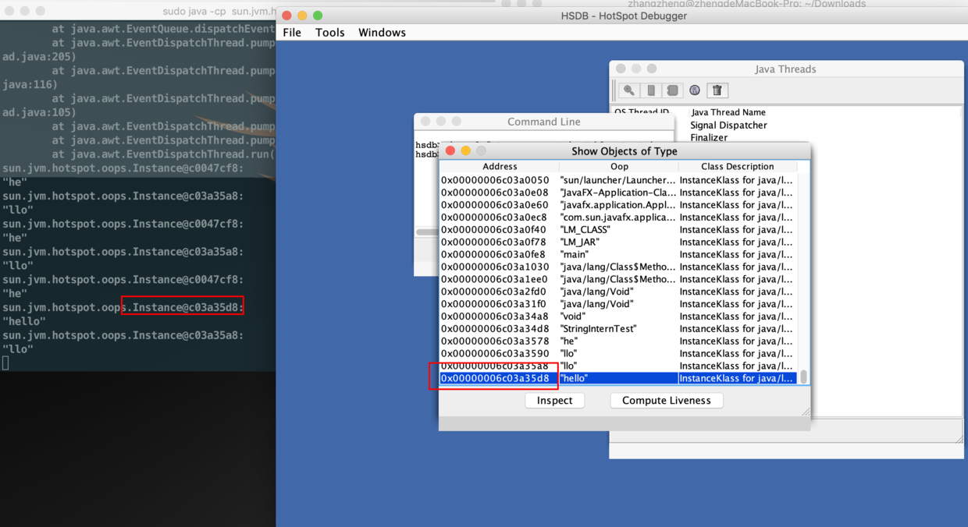Click the Oop column header
The image size is (968, 527).
[619, 166]
